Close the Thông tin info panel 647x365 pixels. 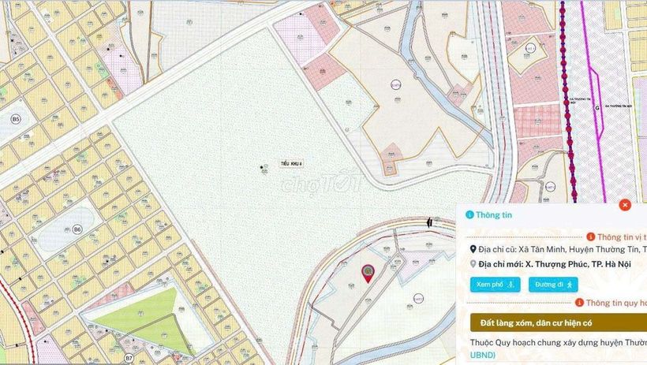(625, 205)
